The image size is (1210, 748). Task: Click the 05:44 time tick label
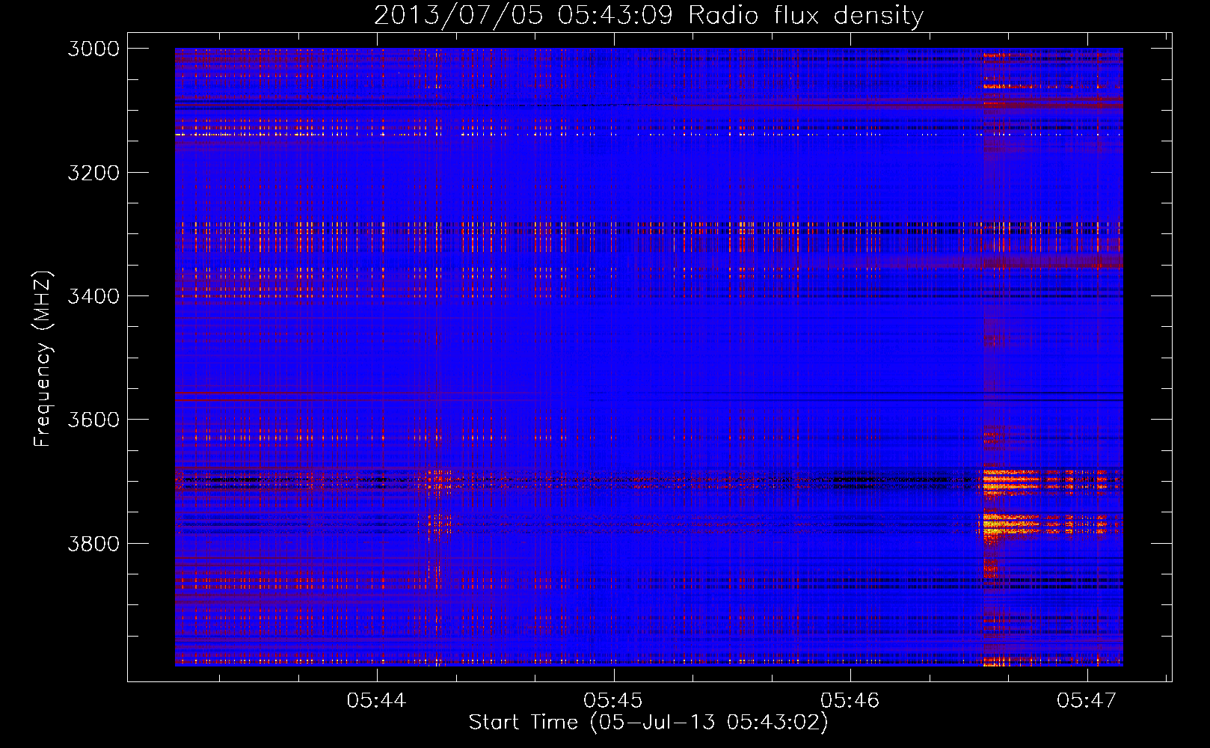click(x=376, y=700)
